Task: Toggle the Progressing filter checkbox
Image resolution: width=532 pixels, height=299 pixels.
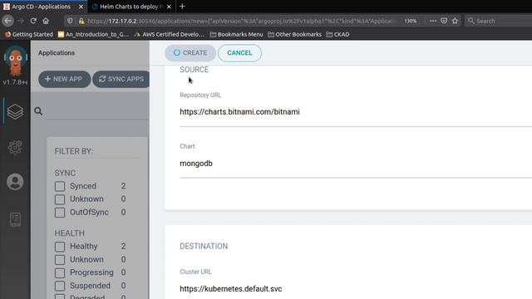Action: pyautogui.click(x=60, y=272)
